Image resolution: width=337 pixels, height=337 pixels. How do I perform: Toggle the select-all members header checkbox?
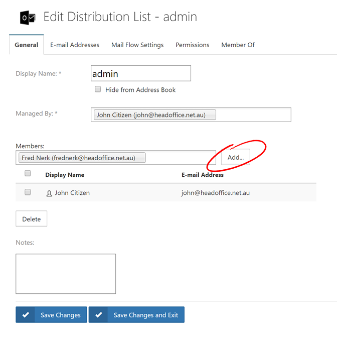[28, 173]
